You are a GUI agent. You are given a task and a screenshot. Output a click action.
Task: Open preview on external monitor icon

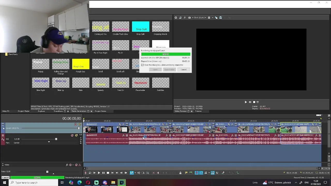180,18
